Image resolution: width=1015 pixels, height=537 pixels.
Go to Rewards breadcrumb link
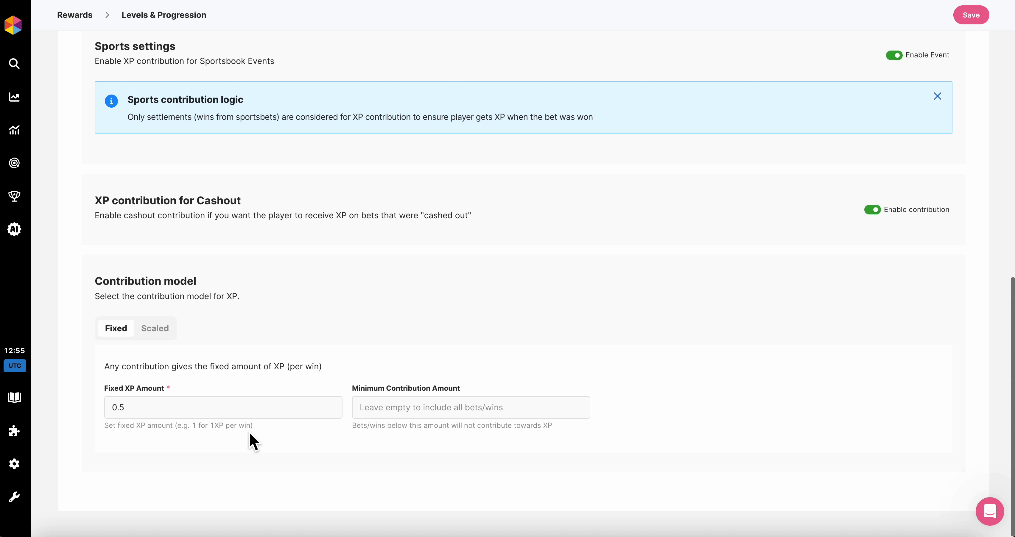[x=75, y=15]
